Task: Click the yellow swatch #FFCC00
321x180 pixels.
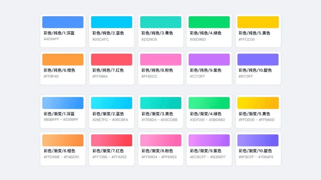Action: pyautogui.click(x=258, y=22)
